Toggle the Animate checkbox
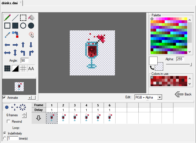196x143 pixels. click(x=4, y=98)
